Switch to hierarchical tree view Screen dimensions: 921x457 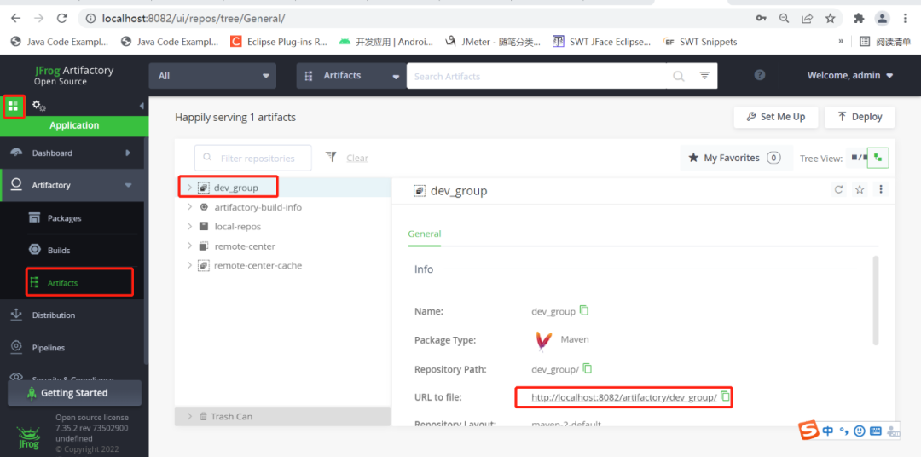click(x=878, y=158)
